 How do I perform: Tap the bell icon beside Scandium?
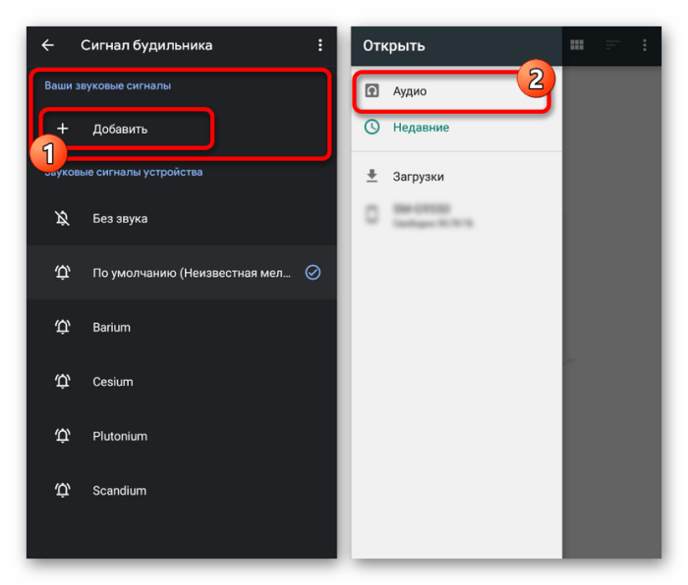[x=62, y=490]
